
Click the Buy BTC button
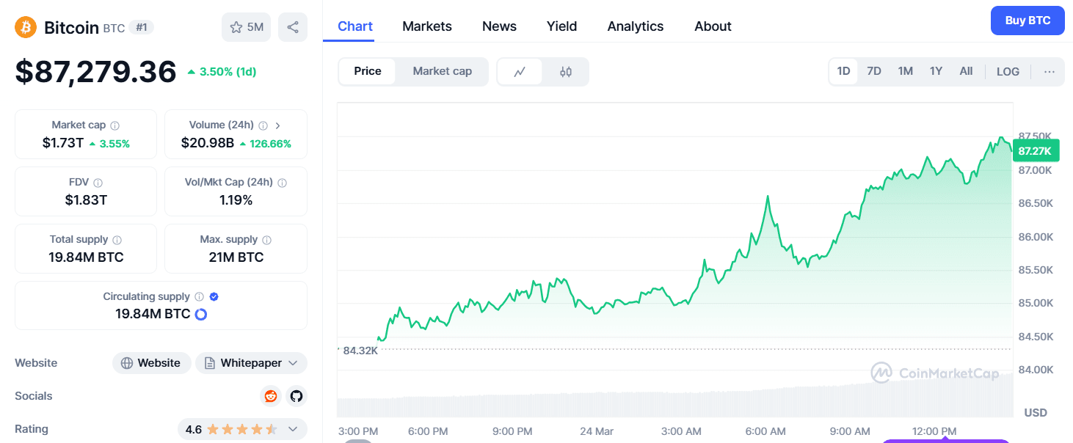coord(1027,21)
